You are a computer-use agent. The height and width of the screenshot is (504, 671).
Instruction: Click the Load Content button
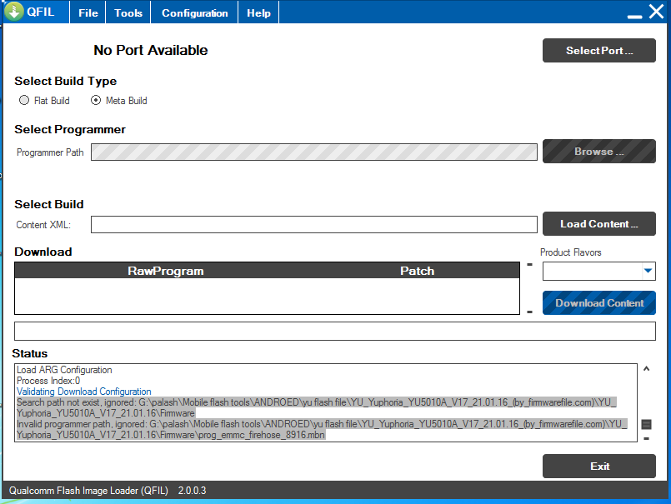click(x=599, y=224)
